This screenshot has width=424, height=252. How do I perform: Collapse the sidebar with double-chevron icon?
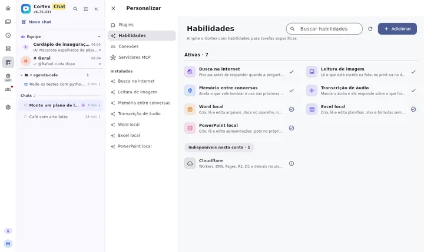pyautogui.click(x=96, y=9)
